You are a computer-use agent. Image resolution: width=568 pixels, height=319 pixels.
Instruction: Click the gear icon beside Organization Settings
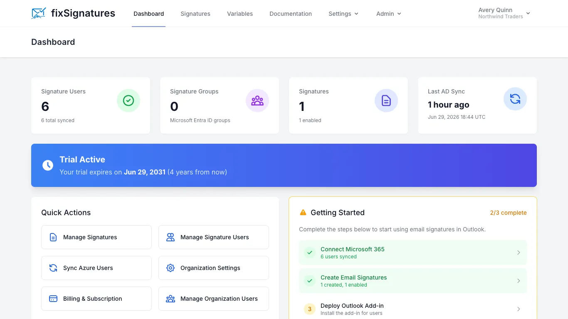(x=170, y=268)
